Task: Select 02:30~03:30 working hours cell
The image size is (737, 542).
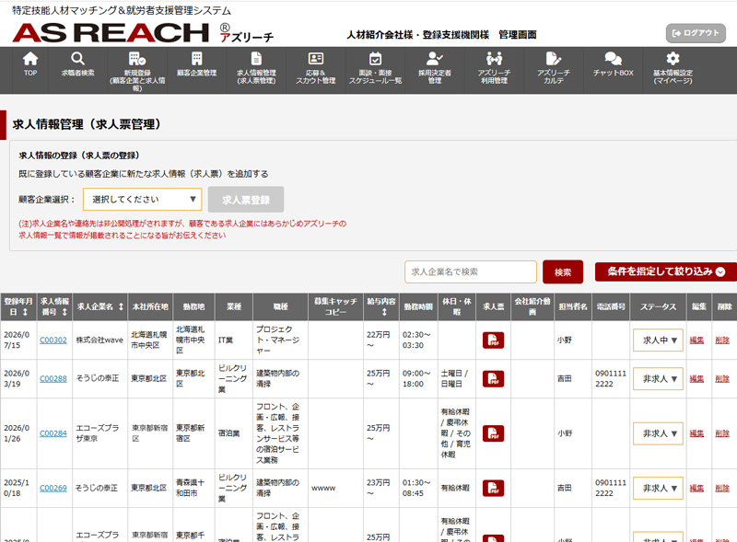Action: (x=416, y=340)
